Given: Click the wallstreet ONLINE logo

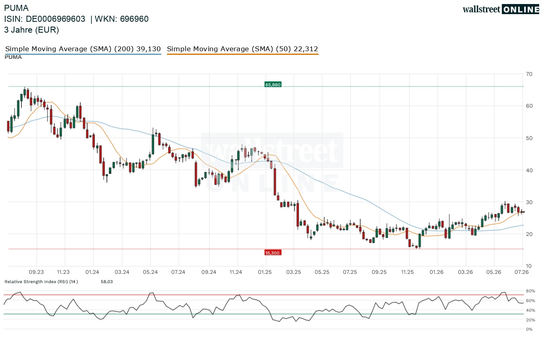Looking at the screenshot, I should tap(501, 9).
